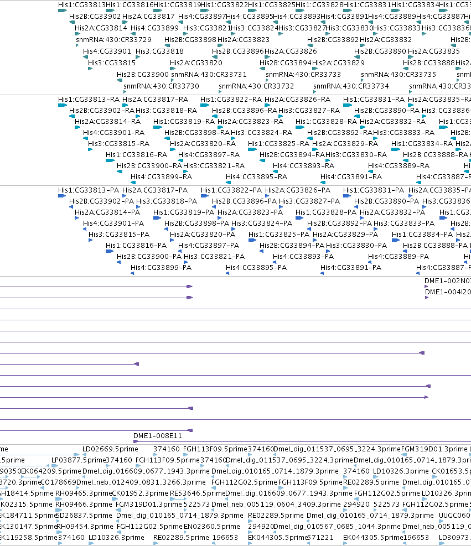471x546 pixels.
Task: Click EST Dmel_neb_012409_0831_3266.3prime
Action: [141, 482]
